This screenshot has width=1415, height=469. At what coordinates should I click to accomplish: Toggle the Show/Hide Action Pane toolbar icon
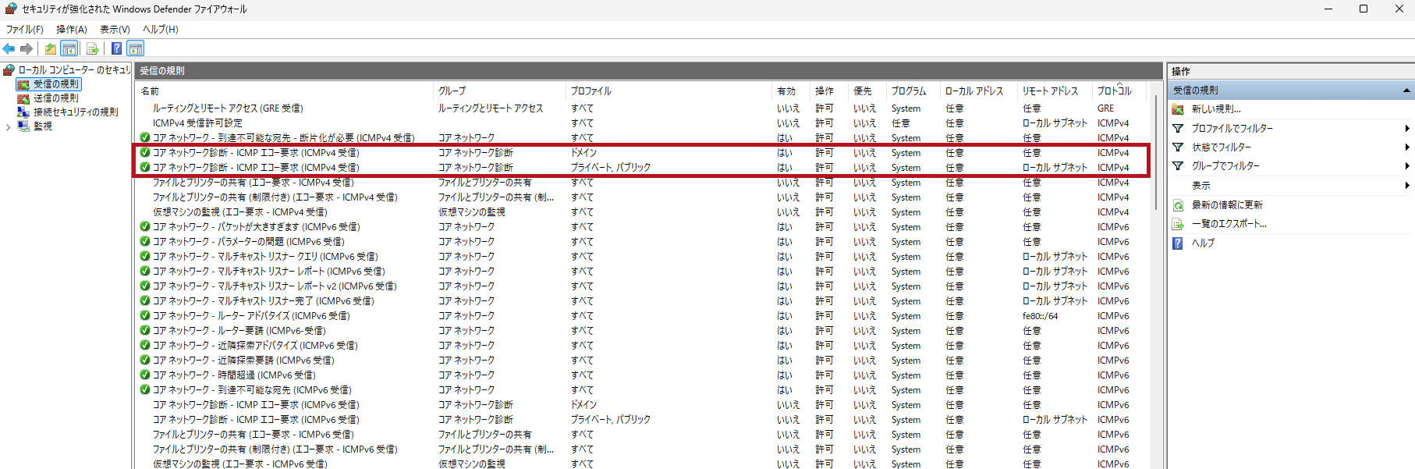(136, 48)
